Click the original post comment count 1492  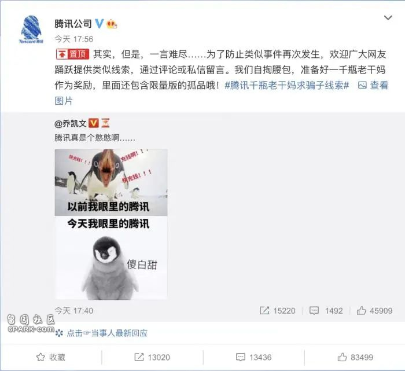pos(326,311)
